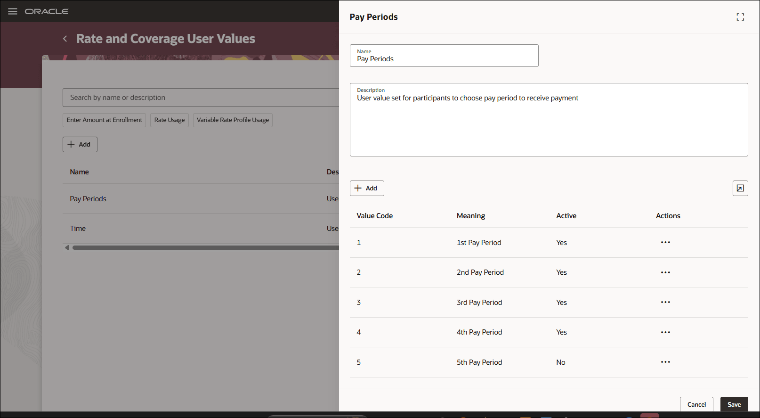The width and height of the screenshot is (760, 418).
Task: Click the Name input field in the panel
Action: (x=444, y=56)
